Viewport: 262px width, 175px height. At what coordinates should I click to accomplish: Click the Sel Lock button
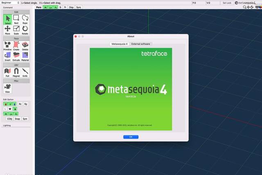point(227,3)
